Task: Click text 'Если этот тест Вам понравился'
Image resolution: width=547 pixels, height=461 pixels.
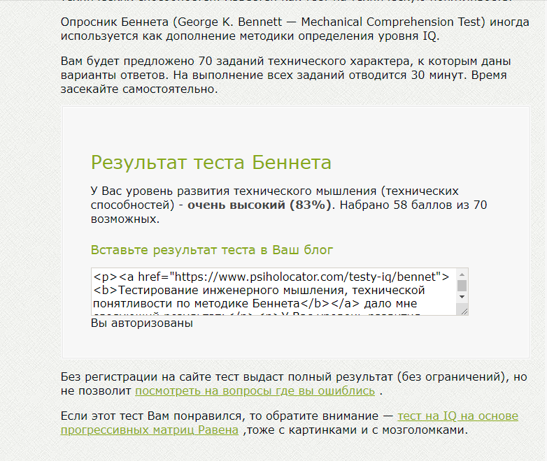Action: coord(152,416)
